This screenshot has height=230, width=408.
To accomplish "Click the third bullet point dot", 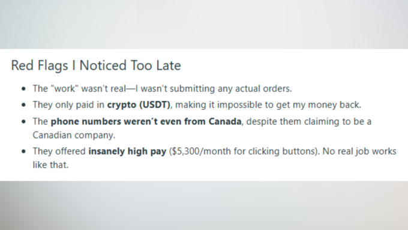I will pos(24,122).
